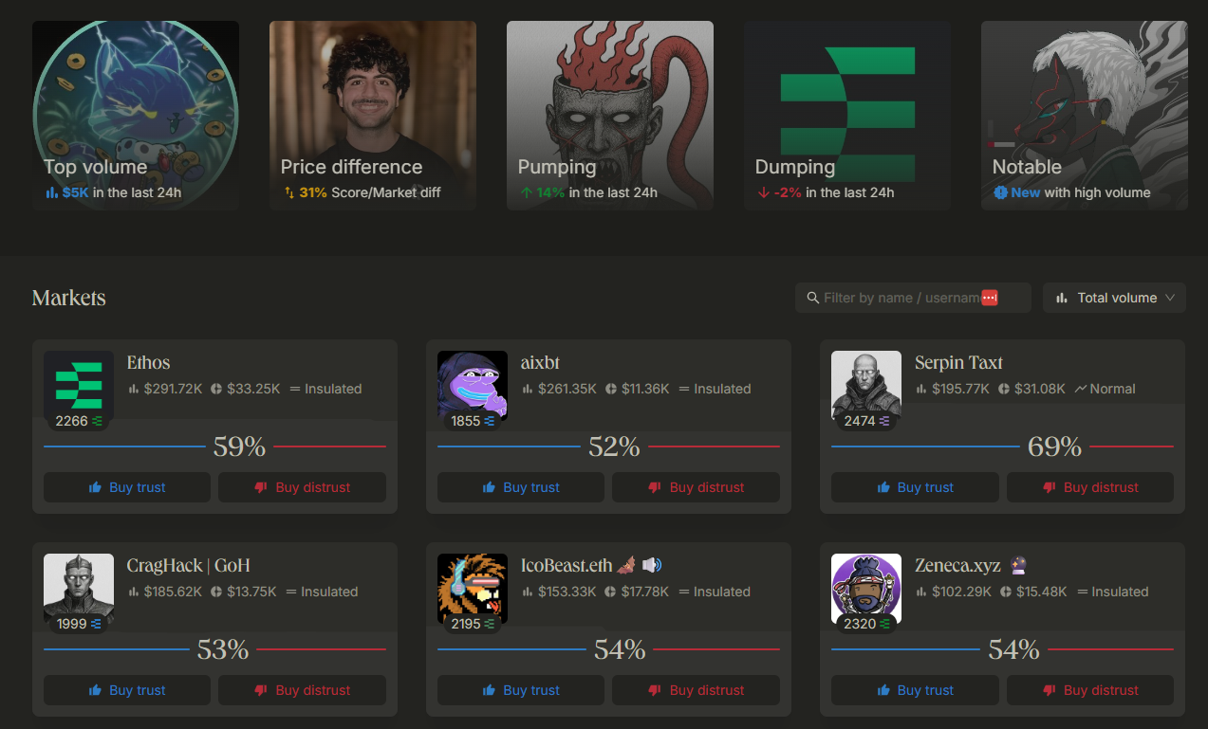Screen dimensions: 1208x729
Task: Click the 2474 score badge on Serpin Taxt
Action: click(x=866, y=421)
